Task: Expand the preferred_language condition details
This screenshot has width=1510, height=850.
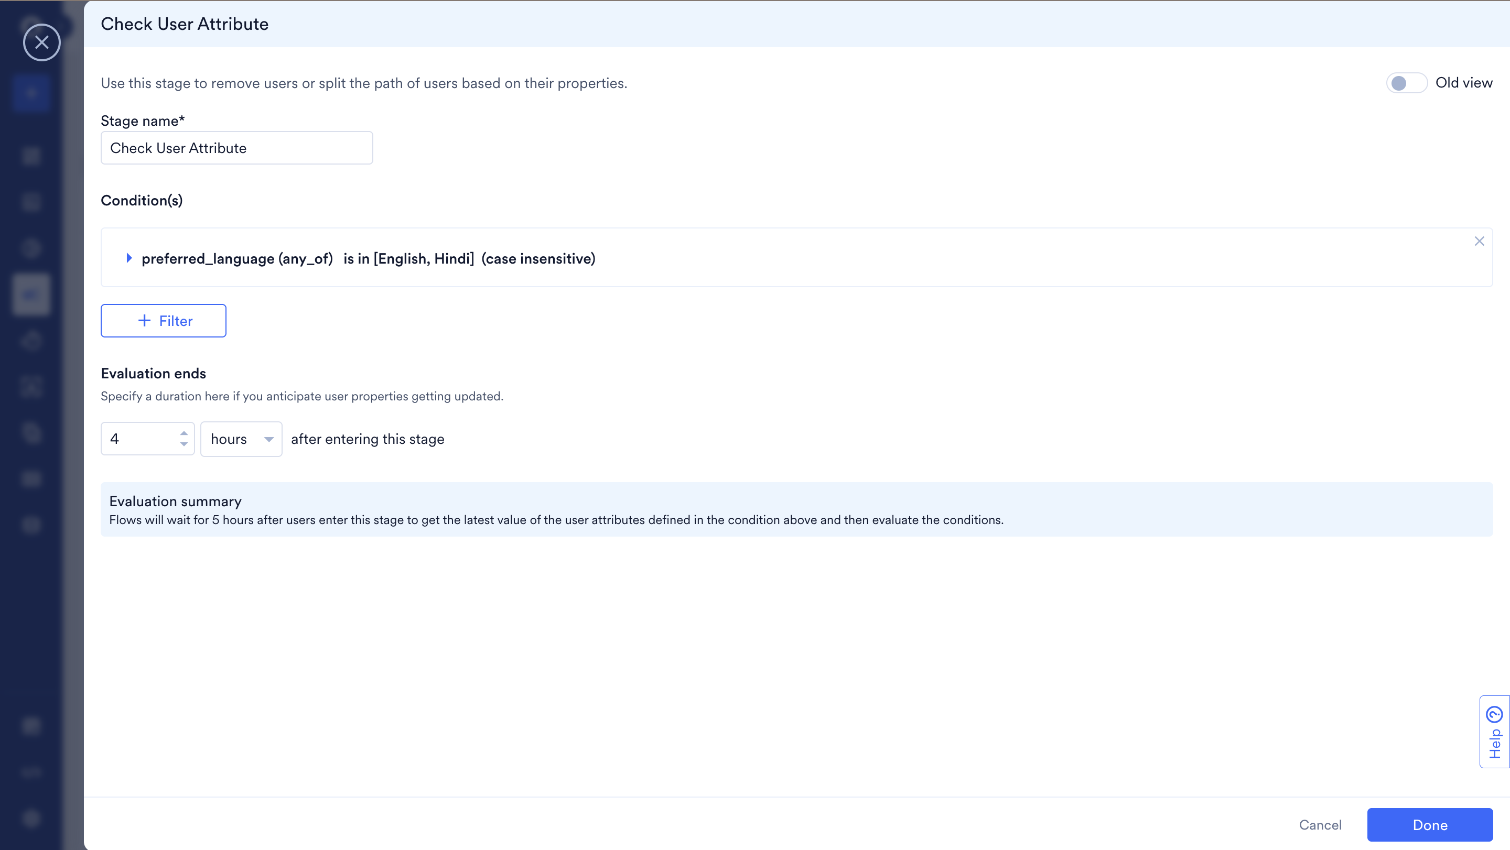Action: pyautogui.click(x=129, y=258)
